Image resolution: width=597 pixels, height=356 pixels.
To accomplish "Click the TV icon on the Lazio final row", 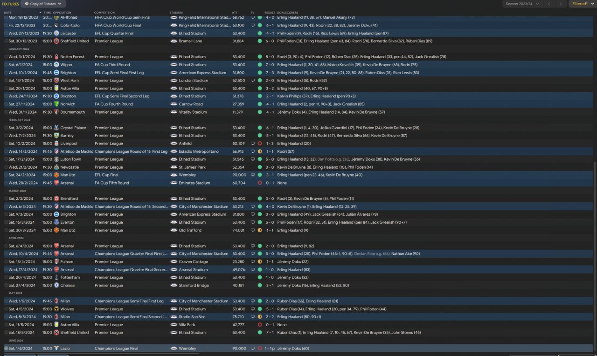I will pos(253,349).
